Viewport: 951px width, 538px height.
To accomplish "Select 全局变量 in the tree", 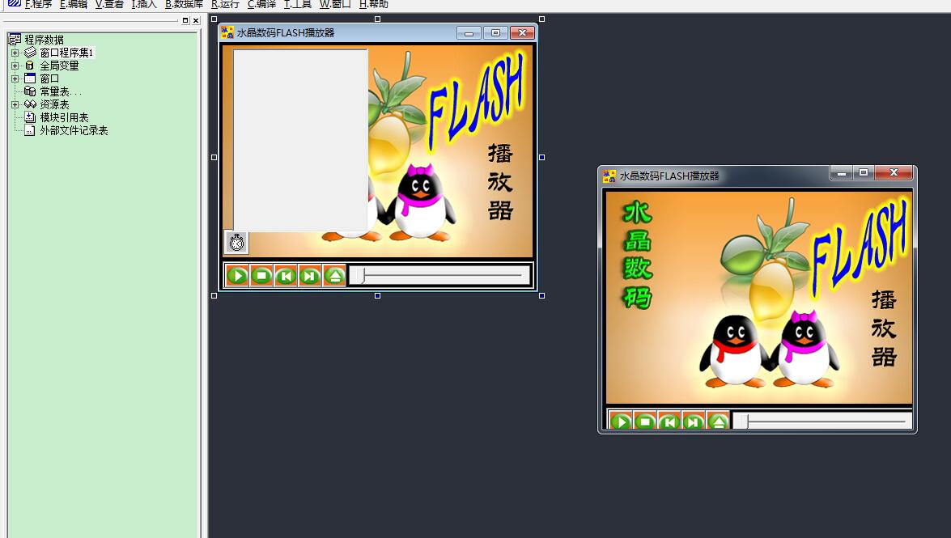I will coord(59,66).
